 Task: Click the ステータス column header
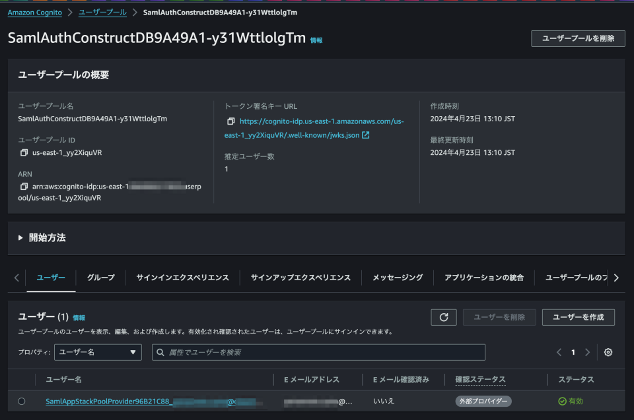[x=576, y=380]
